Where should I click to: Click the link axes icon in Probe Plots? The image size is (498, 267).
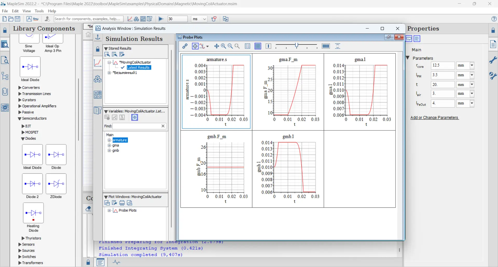pyautogui.click(x=185, y=46)
